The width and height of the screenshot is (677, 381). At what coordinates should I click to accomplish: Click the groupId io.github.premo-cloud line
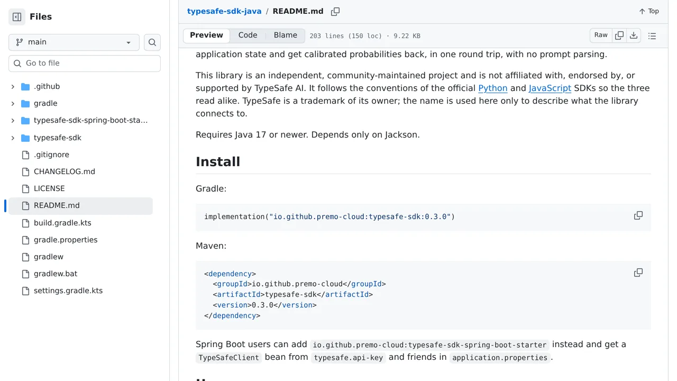pyautogui.click(x=299, y=284)
